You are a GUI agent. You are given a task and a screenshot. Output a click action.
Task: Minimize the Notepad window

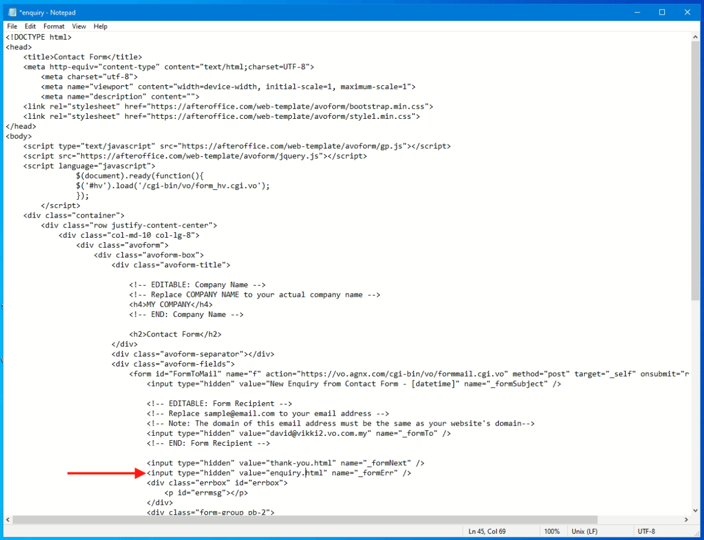click(637, 12)
